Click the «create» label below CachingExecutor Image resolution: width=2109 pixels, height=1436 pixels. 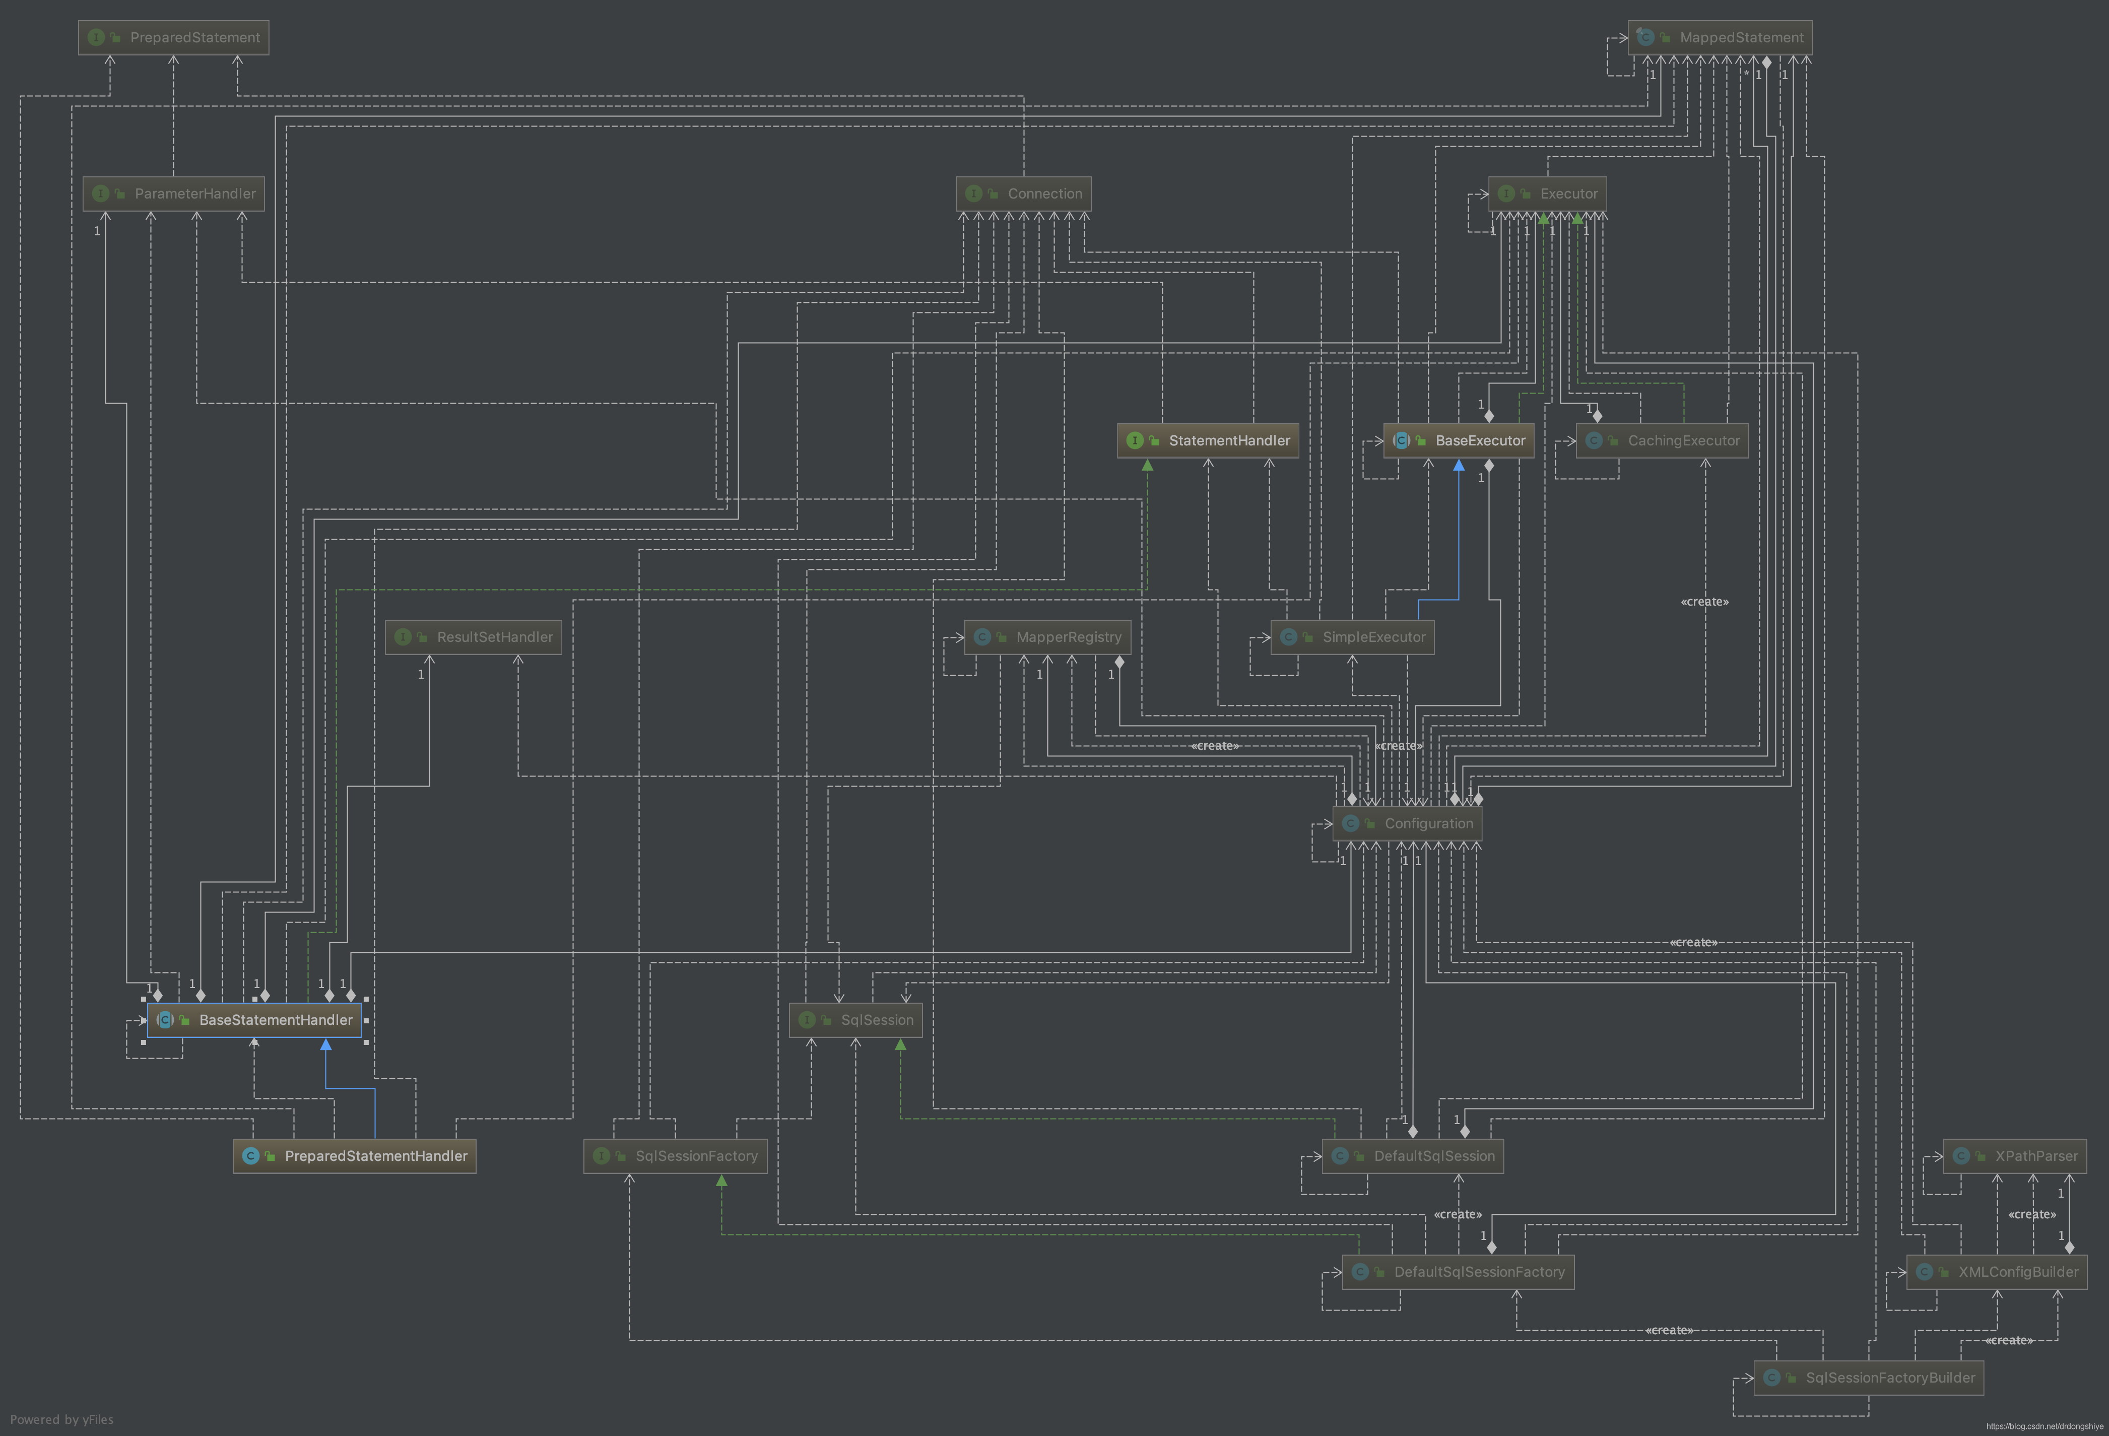point(1704,602)
